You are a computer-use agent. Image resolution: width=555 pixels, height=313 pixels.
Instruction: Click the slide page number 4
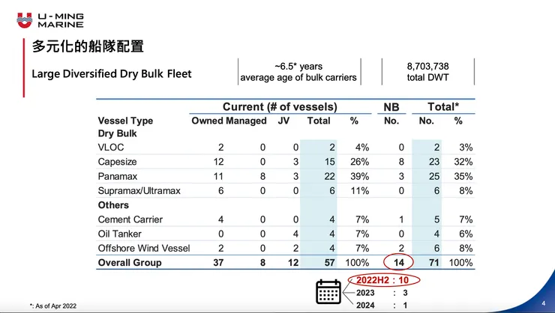543,303
